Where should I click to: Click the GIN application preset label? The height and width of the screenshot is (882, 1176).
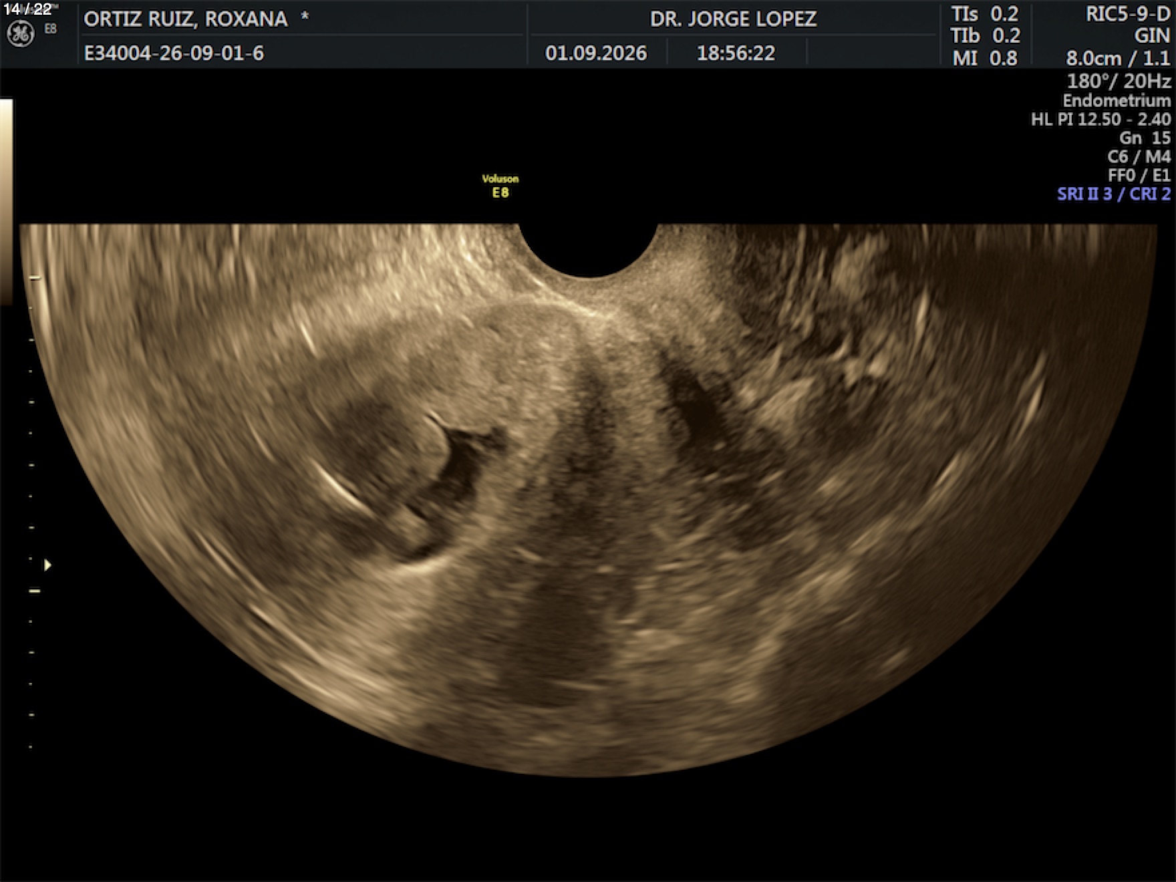(1152, 35)
